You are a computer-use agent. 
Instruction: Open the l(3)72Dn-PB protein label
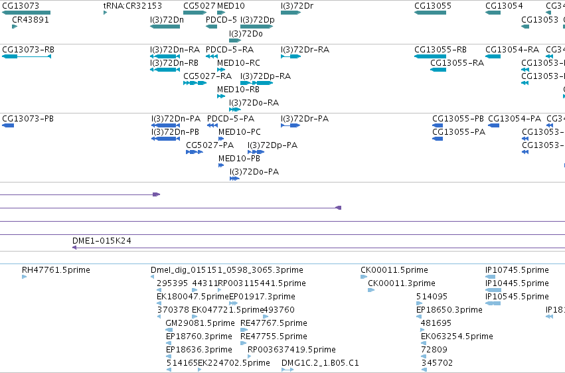tap(175, 132)
